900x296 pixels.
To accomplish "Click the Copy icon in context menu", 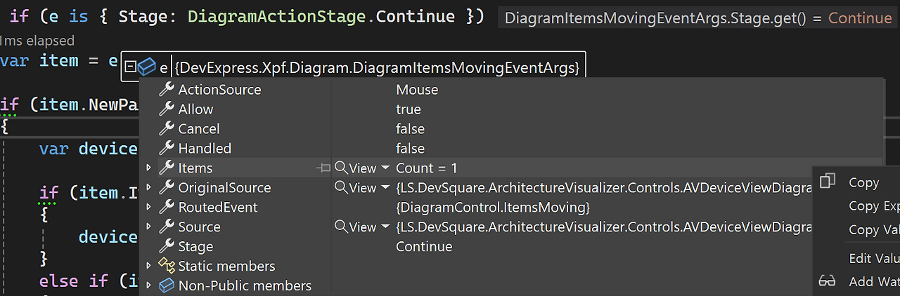I will (828, 181).
